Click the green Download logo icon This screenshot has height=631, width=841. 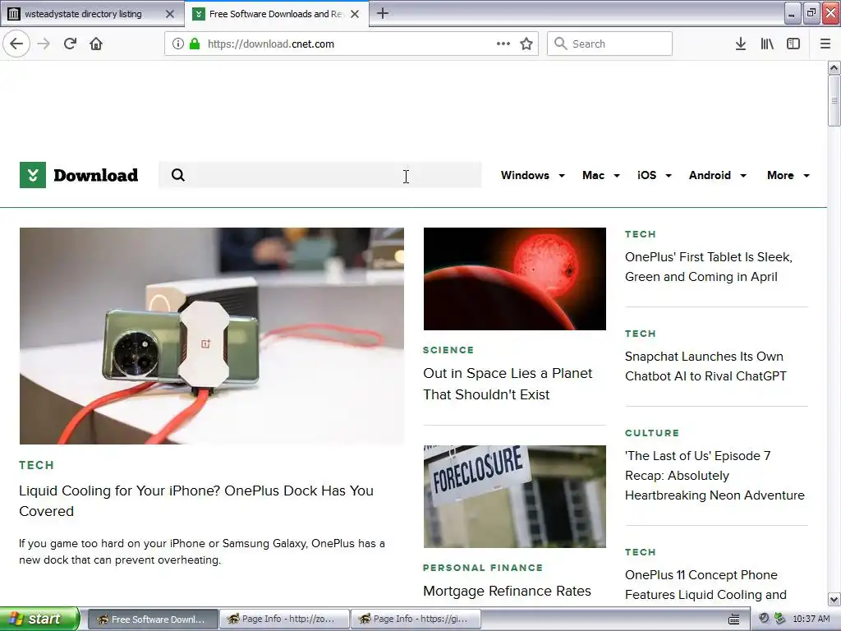pos(33,175)
